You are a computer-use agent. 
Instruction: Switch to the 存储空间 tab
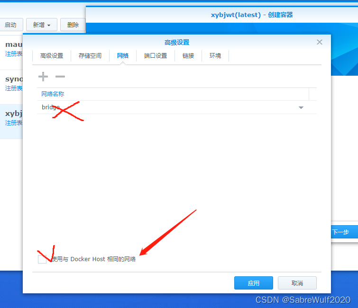90,56
